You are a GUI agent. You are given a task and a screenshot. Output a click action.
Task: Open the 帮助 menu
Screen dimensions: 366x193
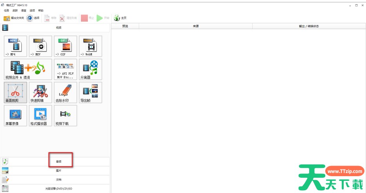[x=41, y=11]
